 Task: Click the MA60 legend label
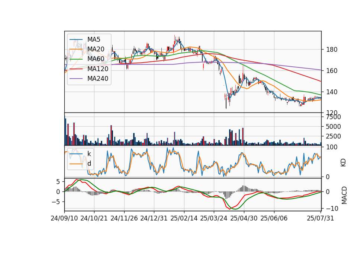96,59
